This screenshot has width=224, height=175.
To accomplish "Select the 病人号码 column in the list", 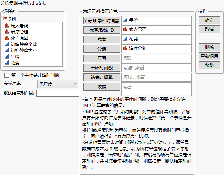I will (33, 26).
